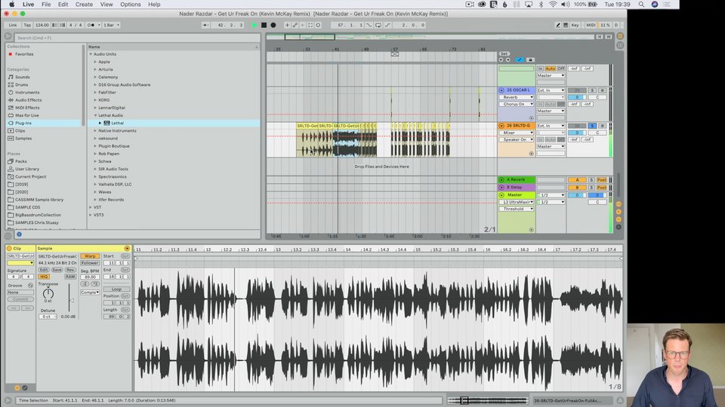Open the Help menu
The width and height of the screenshot is (725, 407).
point(154,5)
